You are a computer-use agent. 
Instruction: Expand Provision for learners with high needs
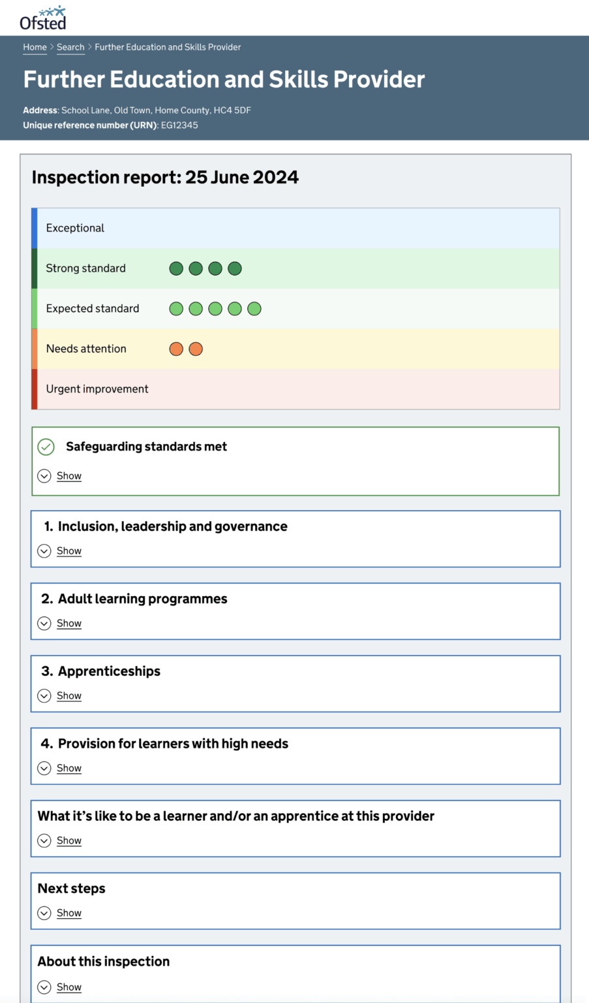tap(68, 768)
